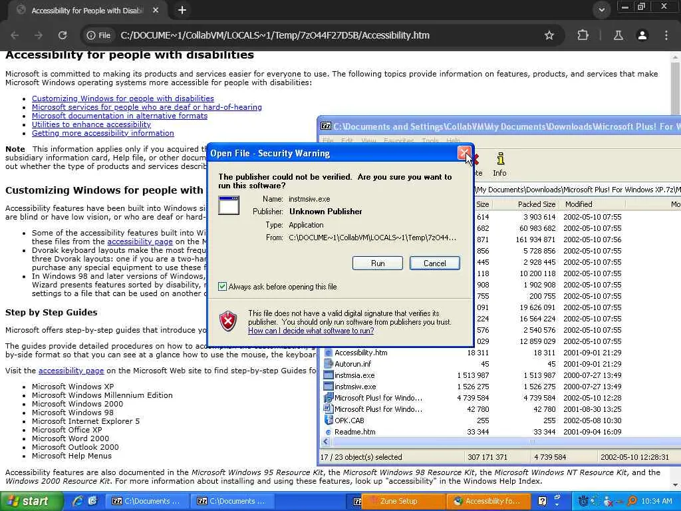Reload the Accessibility.htm page
681x511 pixels.
coord(63,36)
